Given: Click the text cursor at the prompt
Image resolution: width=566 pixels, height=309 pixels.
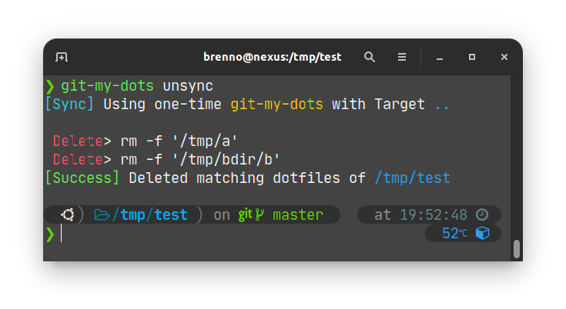Looking at the screenshot, I should (x=62, y=233).
